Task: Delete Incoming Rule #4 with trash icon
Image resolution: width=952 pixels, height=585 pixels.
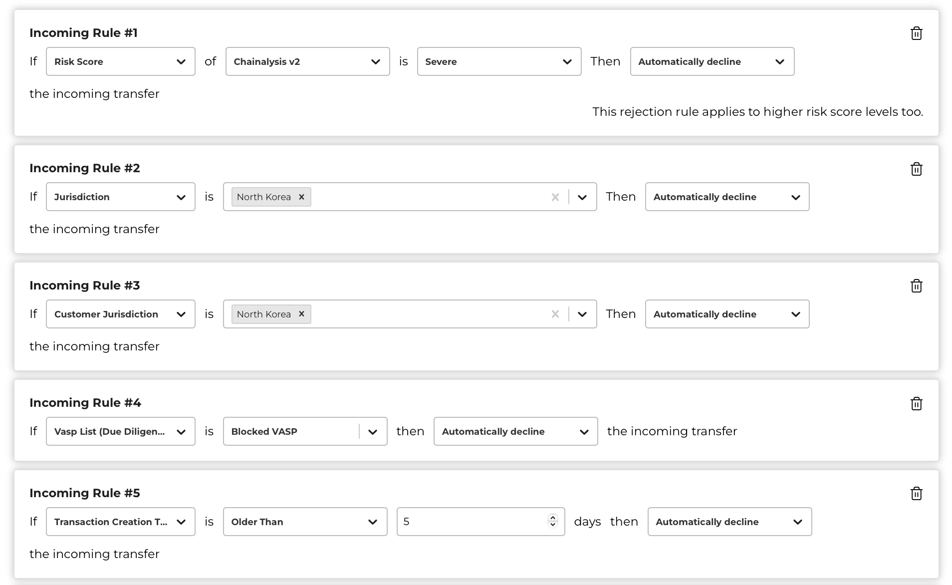Action: click(916, 403)
